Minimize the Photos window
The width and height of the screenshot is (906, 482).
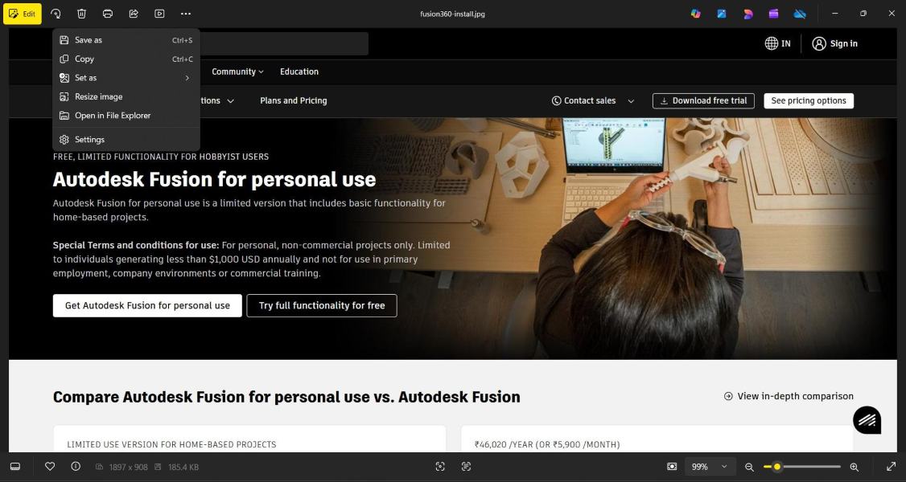(x=835, y=14)
